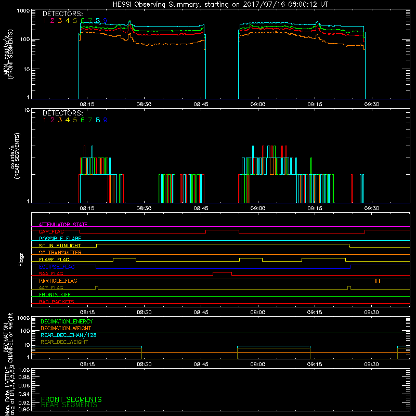Click the HESSI Observing Summary plot title

[220, 4]
